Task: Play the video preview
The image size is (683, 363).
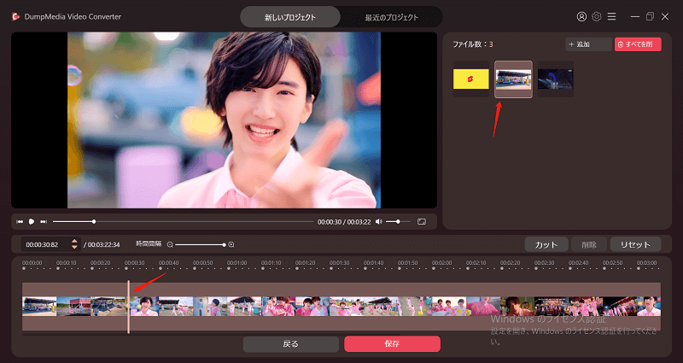Action: point(32,222)
